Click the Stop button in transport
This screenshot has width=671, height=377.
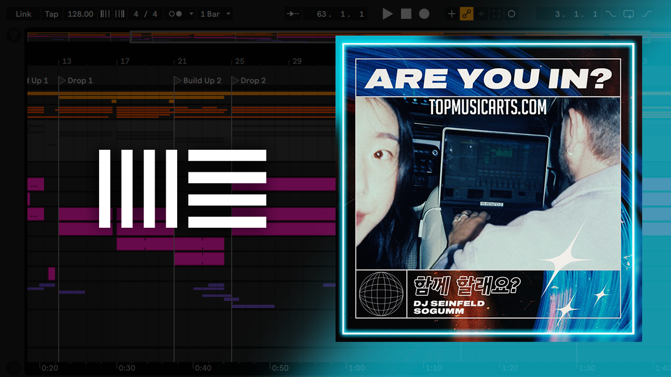[x=406, y=14]
